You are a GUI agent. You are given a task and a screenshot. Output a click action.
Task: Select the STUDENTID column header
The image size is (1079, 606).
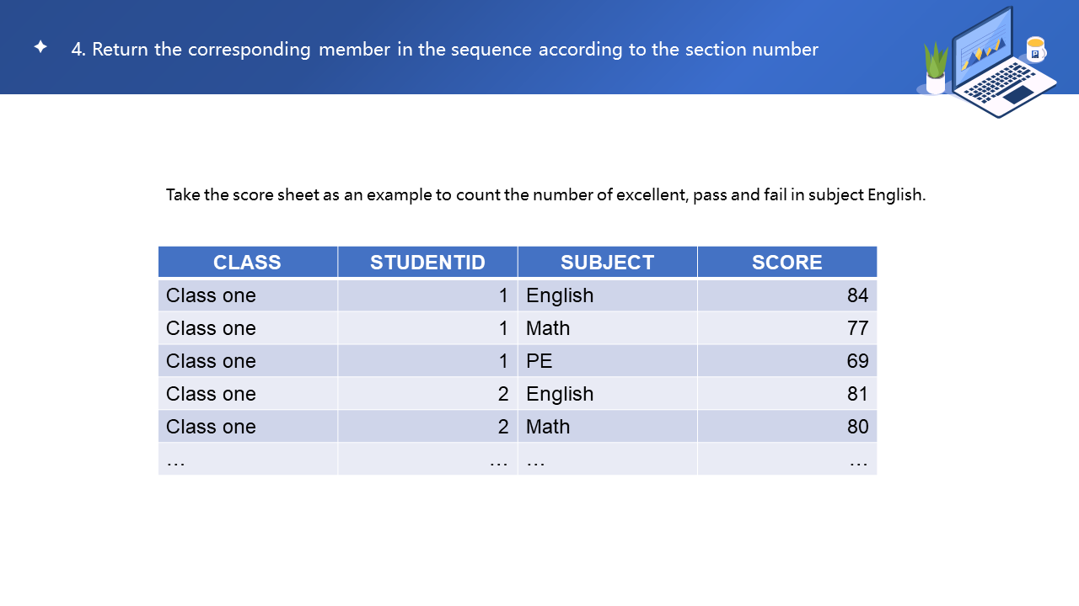[x=427, y=262]
